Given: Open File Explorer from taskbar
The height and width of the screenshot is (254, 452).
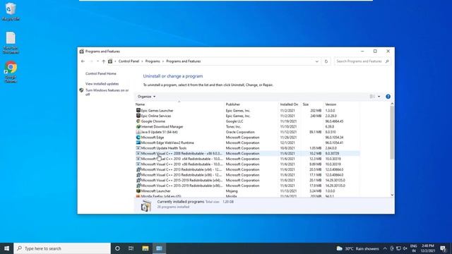Looking at the screenshot, I should (145, 248).
